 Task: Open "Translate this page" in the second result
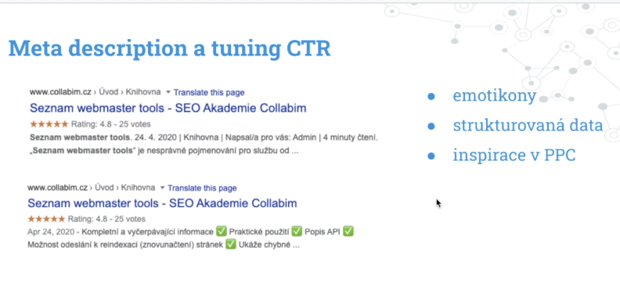coord(202,188)
